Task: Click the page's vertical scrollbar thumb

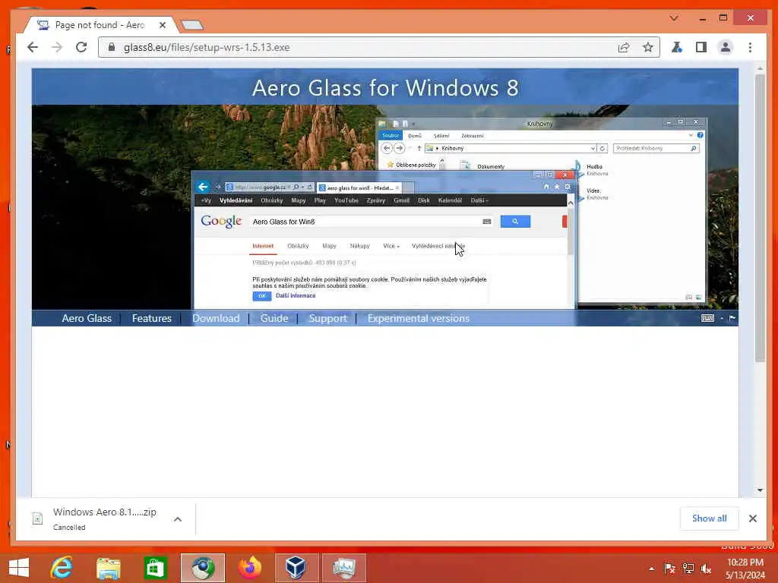Action: pos(760,218)
